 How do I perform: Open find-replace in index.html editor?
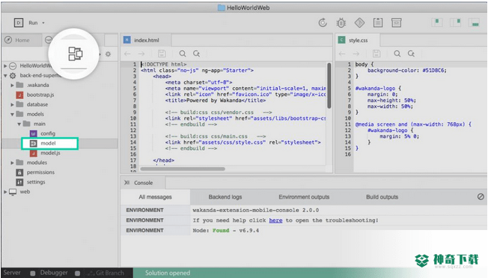[x=196, y=54]
